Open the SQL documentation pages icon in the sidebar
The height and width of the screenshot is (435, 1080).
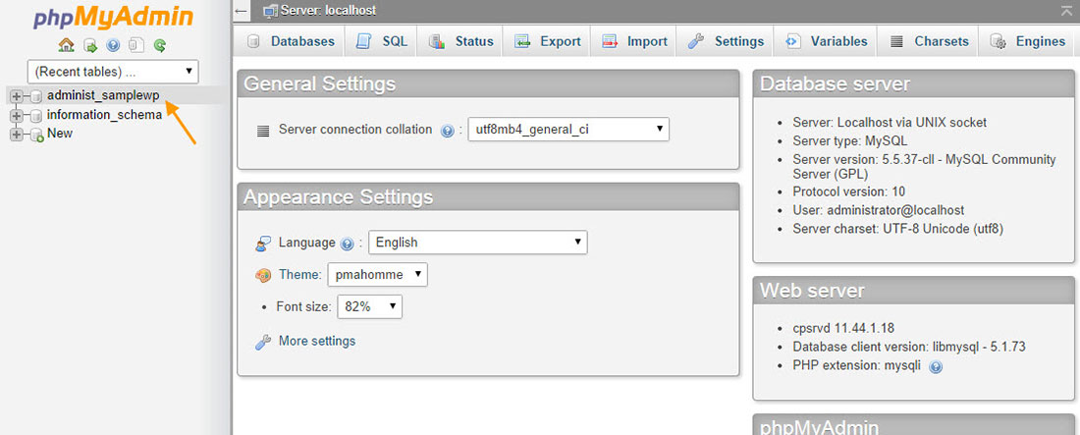tap(135, 45)
